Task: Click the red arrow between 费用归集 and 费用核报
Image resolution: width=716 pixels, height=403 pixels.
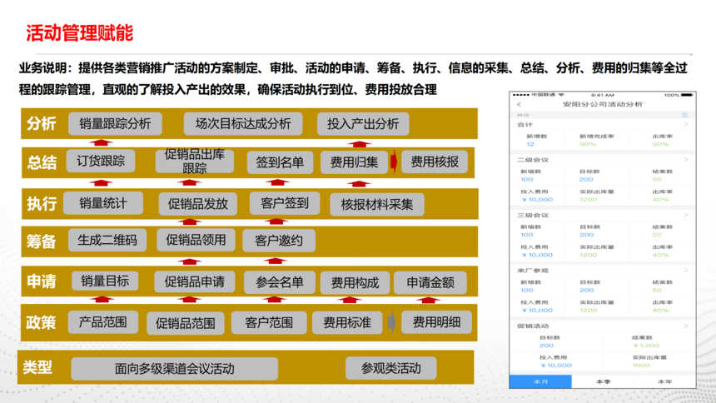Action: click(394, 162)
